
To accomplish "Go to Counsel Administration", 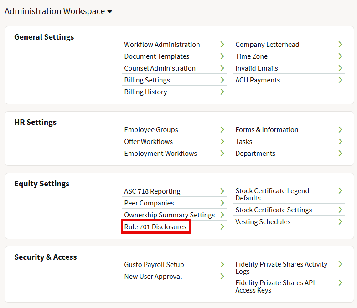I will tap(160, 68).
